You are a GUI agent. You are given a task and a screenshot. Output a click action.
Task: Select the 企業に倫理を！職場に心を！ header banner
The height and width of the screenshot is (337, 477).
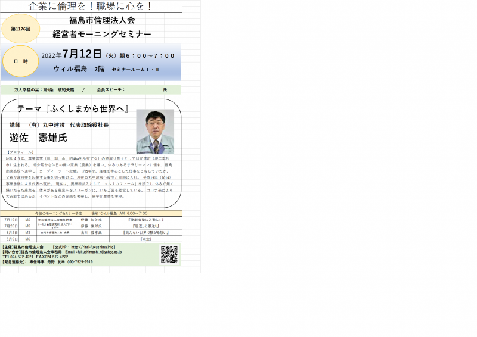click(91, 7)
